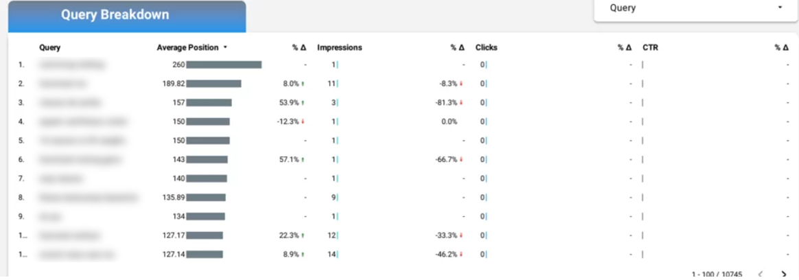Screen dimensions: 799x280
Task: Sort table by Clicks column header
Action: (x=486, y=48)
